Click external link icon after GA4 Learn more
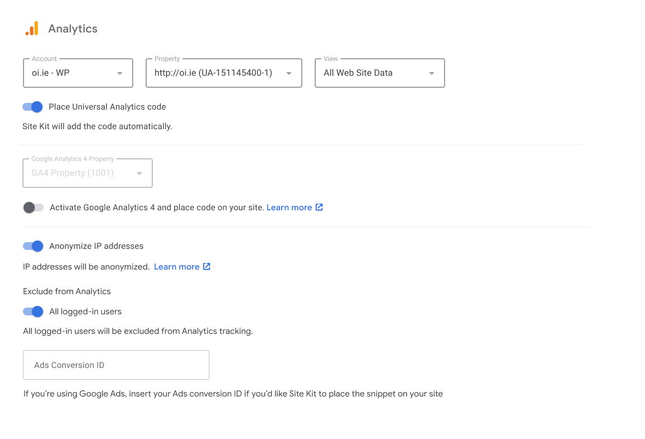Image resolution: width=645 pixels, height=439 pixels. point(319,207)
